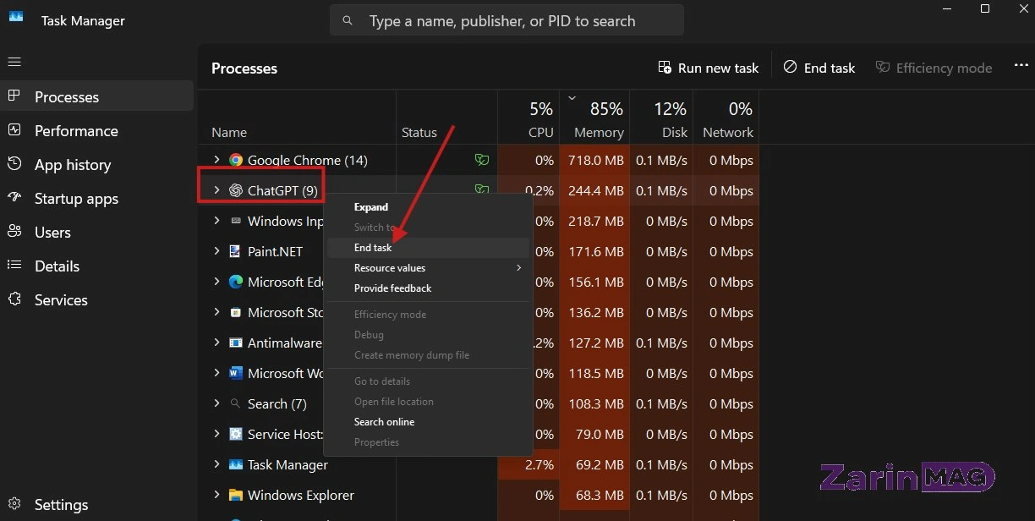Expand the Google Chrome process group

pos(216,160)
